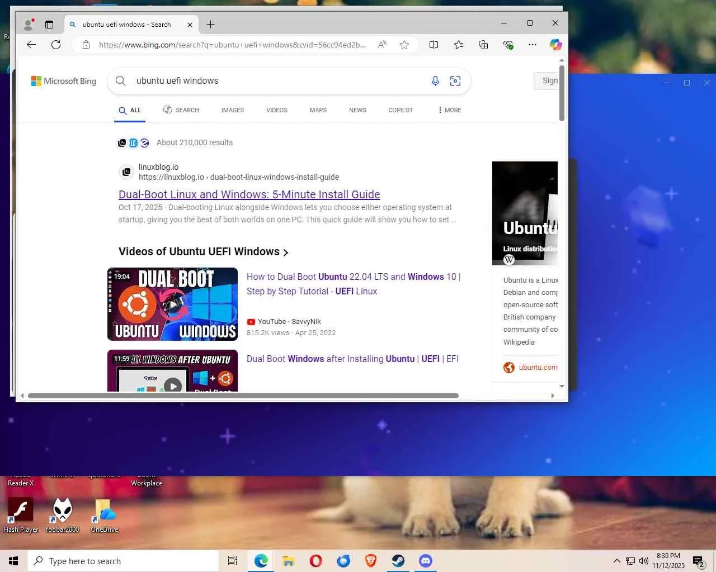
Task: Switch to the IMAGES tab
Action: (233, 110)
